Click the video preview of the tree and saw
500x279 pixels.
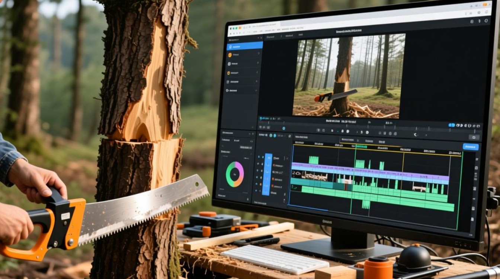click(349, 77)
